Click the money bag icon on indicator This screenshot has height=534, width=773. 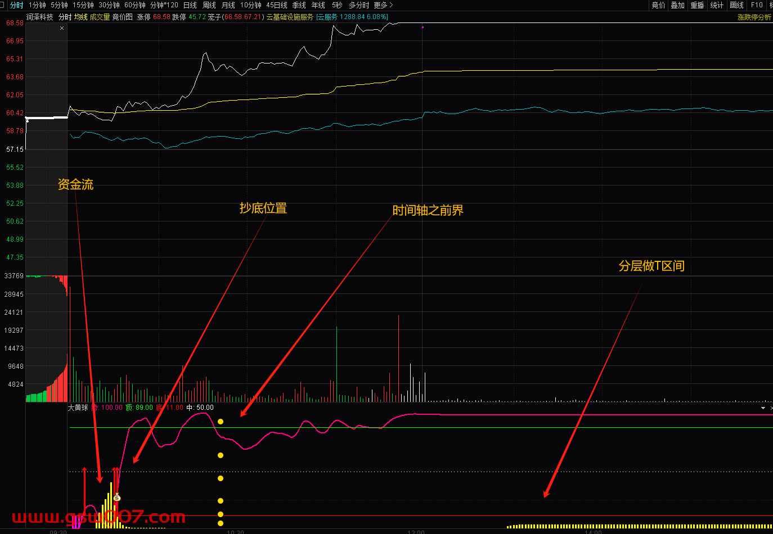117,497
